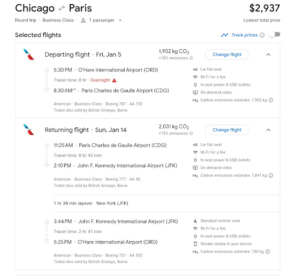Click the 1,841 kg carbon estimate info icon

(271, 175)
